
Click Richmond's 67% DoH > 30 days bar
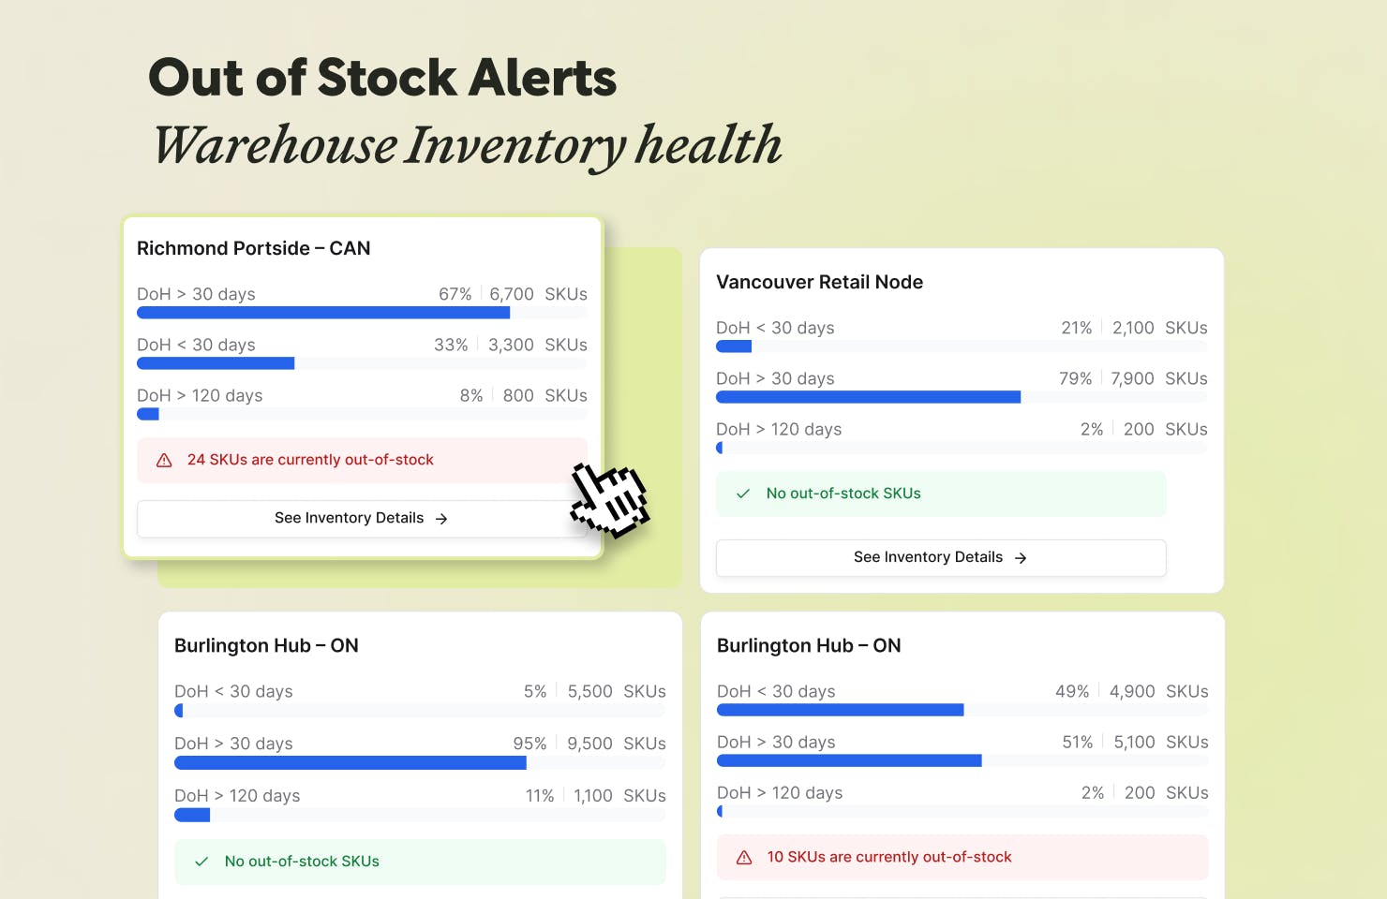coord(323,313)
